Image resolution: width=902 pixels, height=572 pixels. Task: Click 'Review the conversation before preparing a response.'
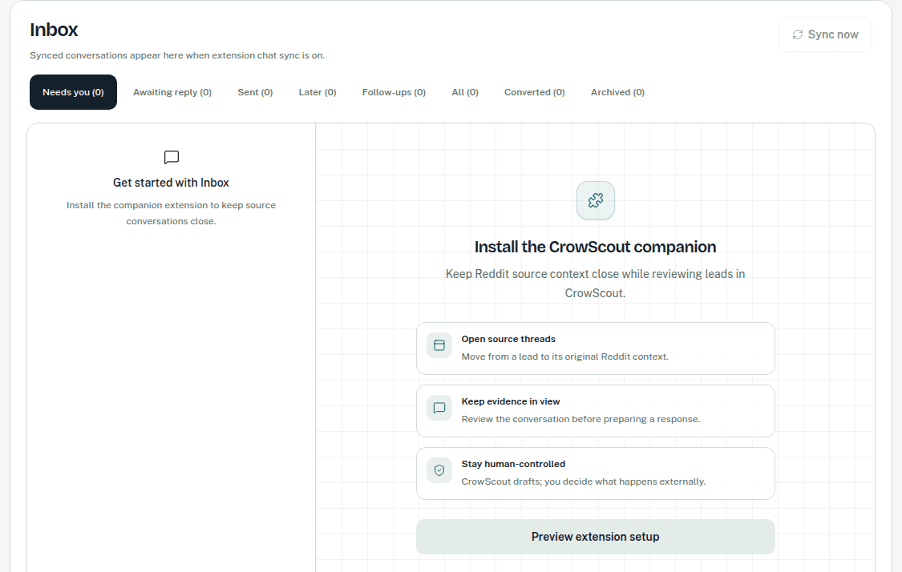pyautogui.click(x=581, y=420)
